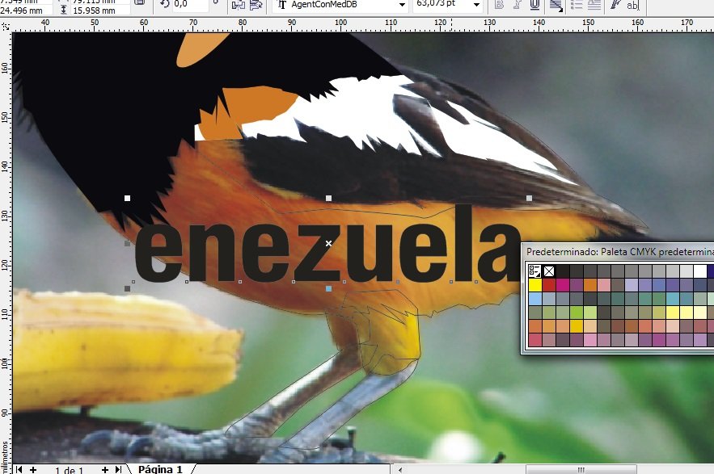Pick the lime green swatch
Viewport: 714px width, 474px height.
577,313
